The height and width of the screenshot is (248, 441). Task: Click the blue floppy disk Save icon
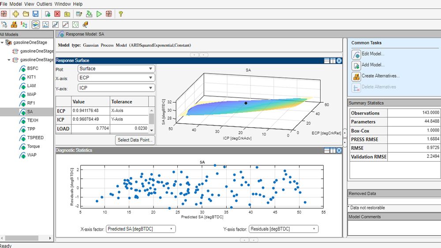(35, 14)
